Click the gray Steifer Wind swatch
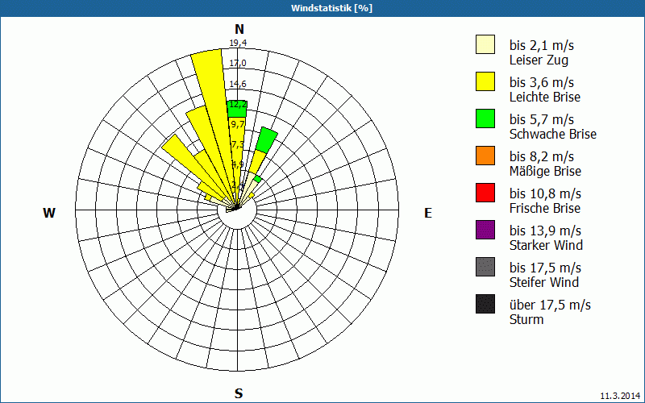 485,267
